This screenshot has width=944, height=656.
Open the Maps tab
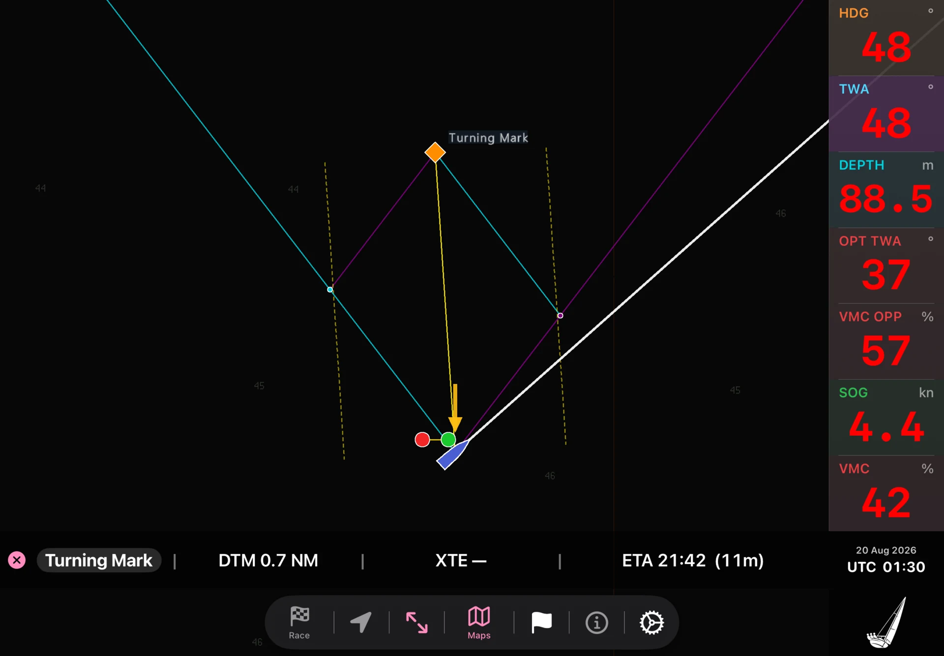click(479, 622)
